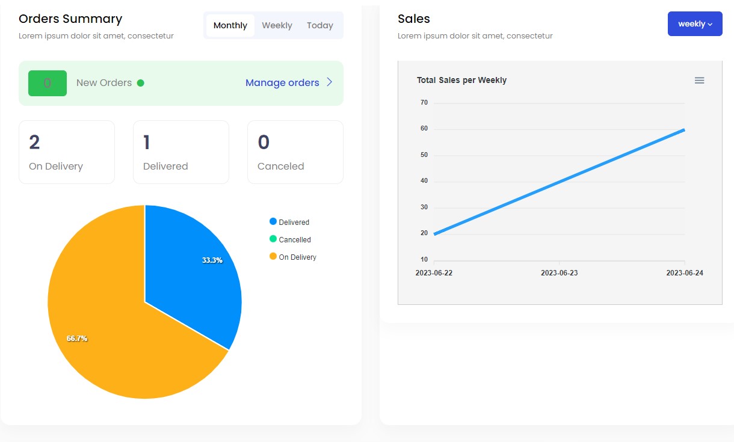Click the blue Delivered legend dot

pos(272,221)
